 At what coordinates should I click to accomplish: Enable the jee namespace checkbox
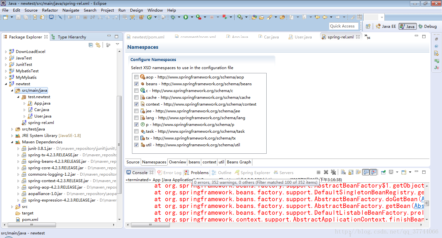click(x=136, y=111)
